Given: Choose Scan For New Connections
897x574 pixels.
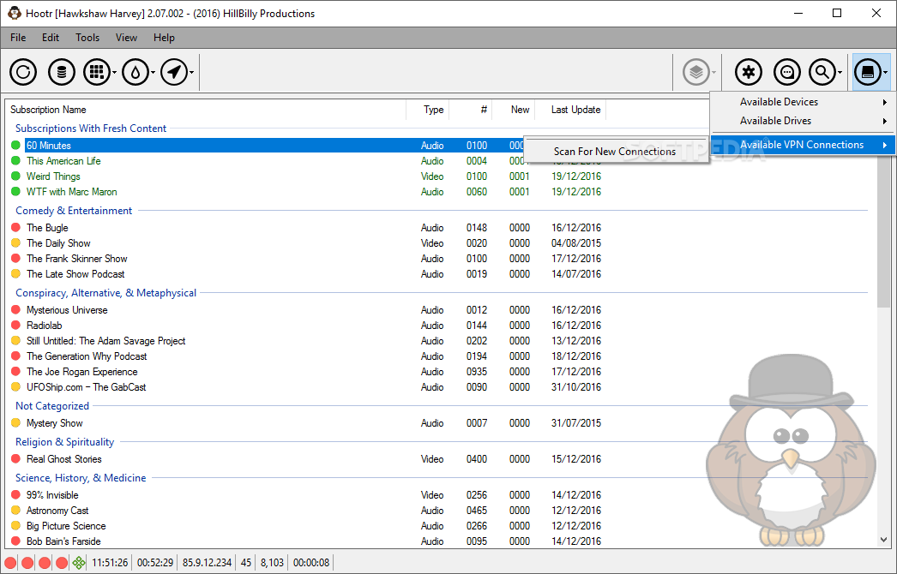Looking at the screenshot, I should pos(615,152).
